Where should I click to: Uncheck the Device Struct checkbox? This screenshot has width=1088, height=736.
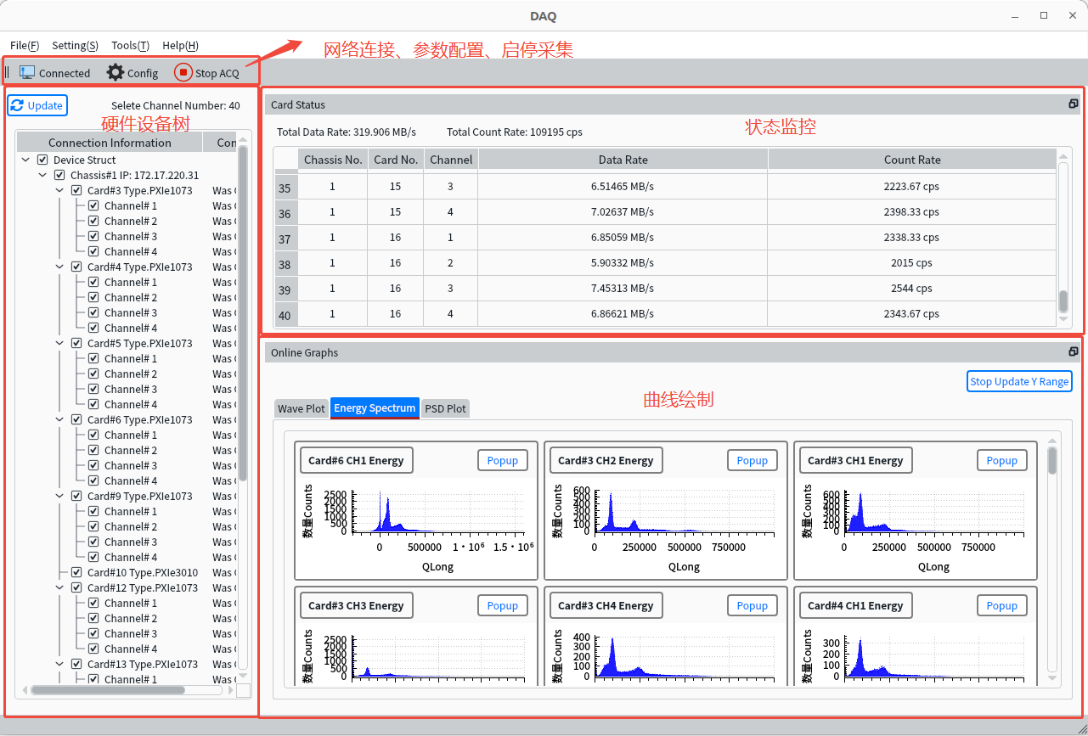[x=42, y=160]
